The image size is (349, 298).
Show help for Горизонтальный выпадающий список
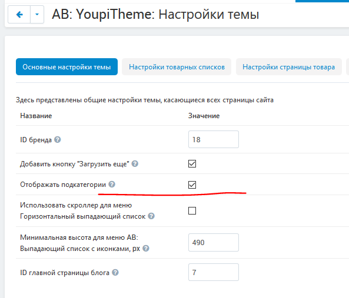click(151, 216)
